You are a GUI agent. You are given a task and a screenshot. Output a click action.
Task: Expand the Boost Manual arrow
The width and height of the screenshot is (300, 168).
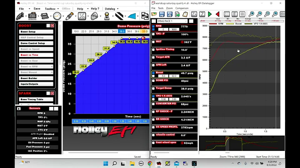click(x=52, y=72)
